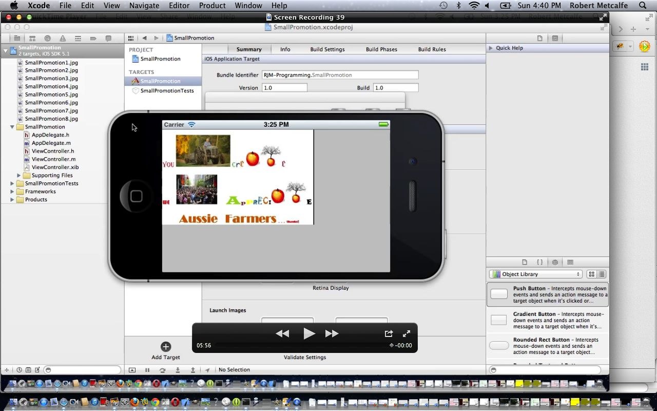Open the Editor menu
The image size is (657, 411).
(x=179, y=6)
